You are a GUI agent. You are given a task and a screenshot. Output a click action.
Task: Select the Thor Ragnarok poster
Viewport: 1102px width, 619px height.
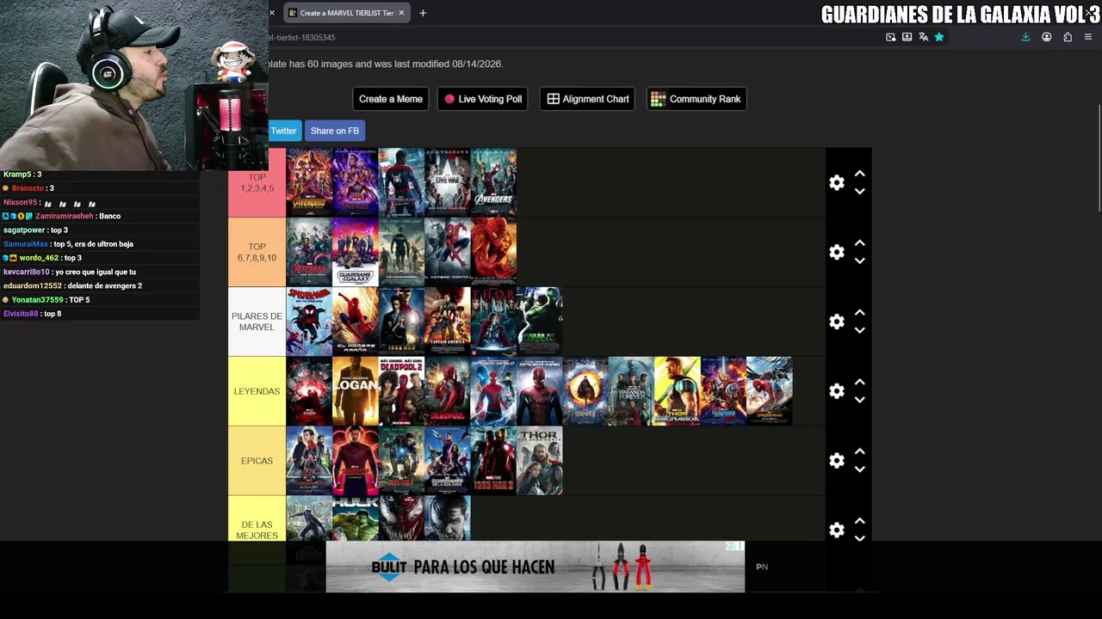678,391
